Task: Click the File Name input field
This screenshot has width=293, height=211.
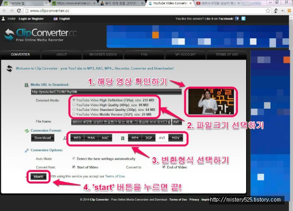Action: coord(121,122)
